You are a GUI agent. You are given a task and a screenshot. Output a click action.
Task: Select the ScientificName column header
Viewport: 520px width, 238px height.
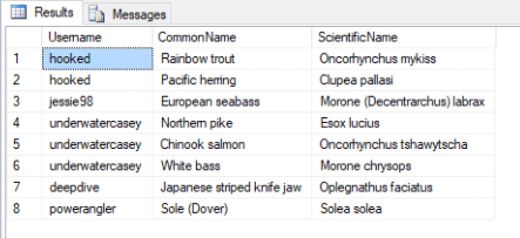pyautogui.click(x=358, y=38)
